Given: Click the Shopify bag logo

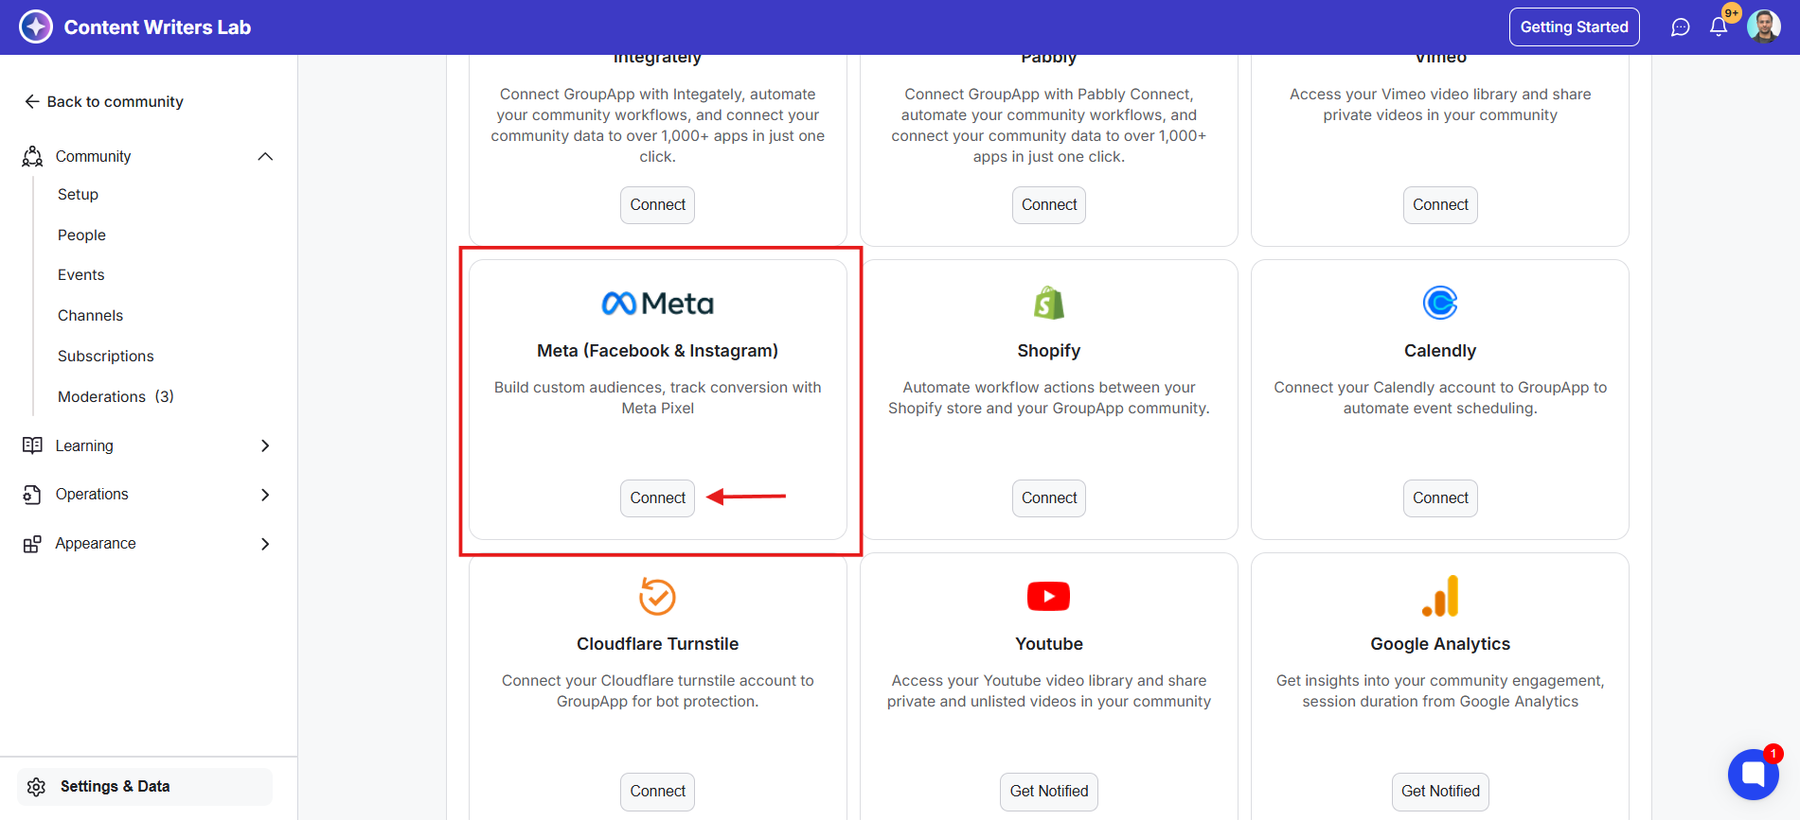Looking at the screenshot, I should point(1049,303).
